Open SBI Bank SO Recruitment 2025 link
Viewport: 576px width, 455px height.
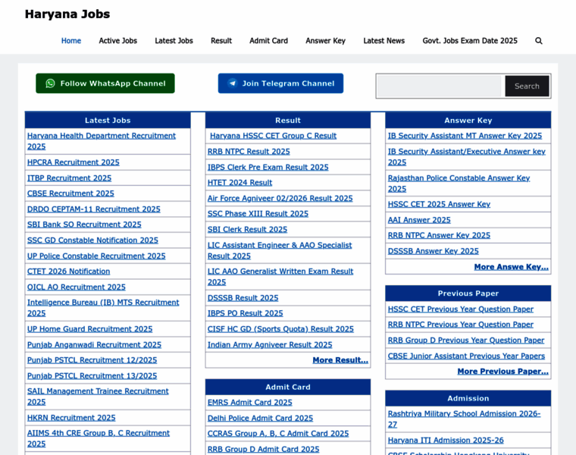click(x=84, y=224)
